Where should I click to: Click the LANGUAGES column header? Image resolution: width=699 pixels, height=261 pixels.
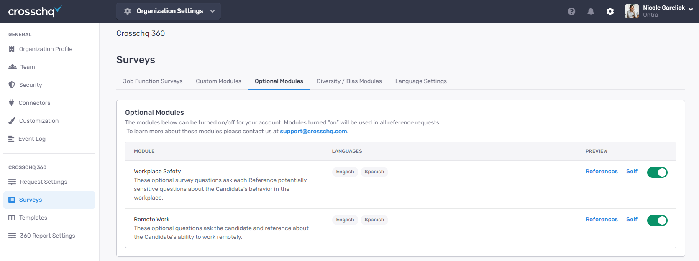[x=347, y=151]
